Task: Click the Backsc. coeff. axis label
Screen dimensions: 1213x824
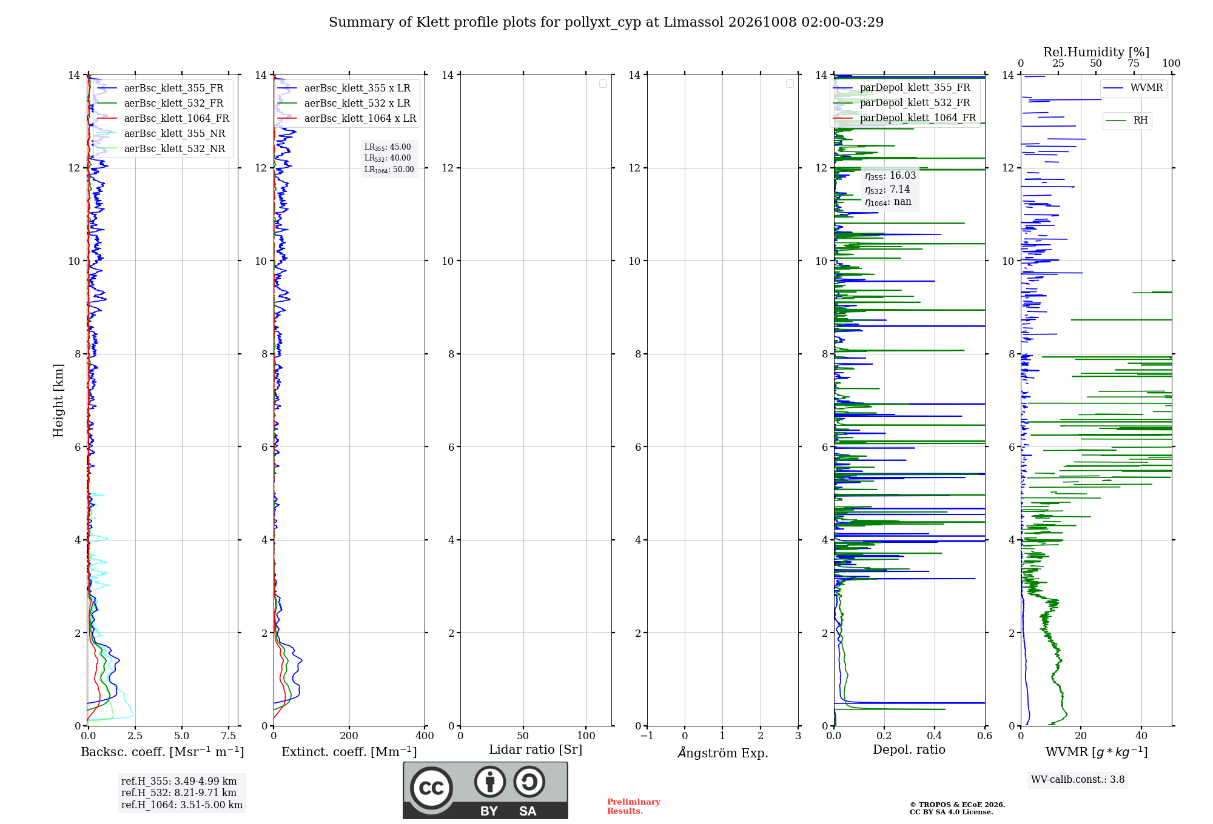Action: 163,752
